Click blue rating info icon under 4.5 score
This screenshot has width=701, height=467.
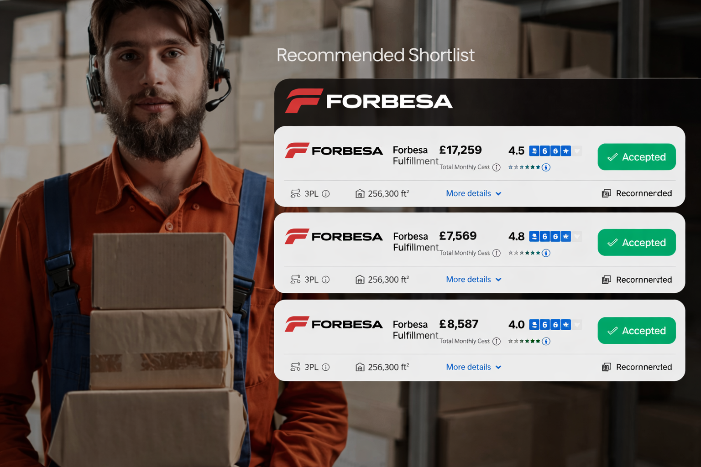[546, 167]
